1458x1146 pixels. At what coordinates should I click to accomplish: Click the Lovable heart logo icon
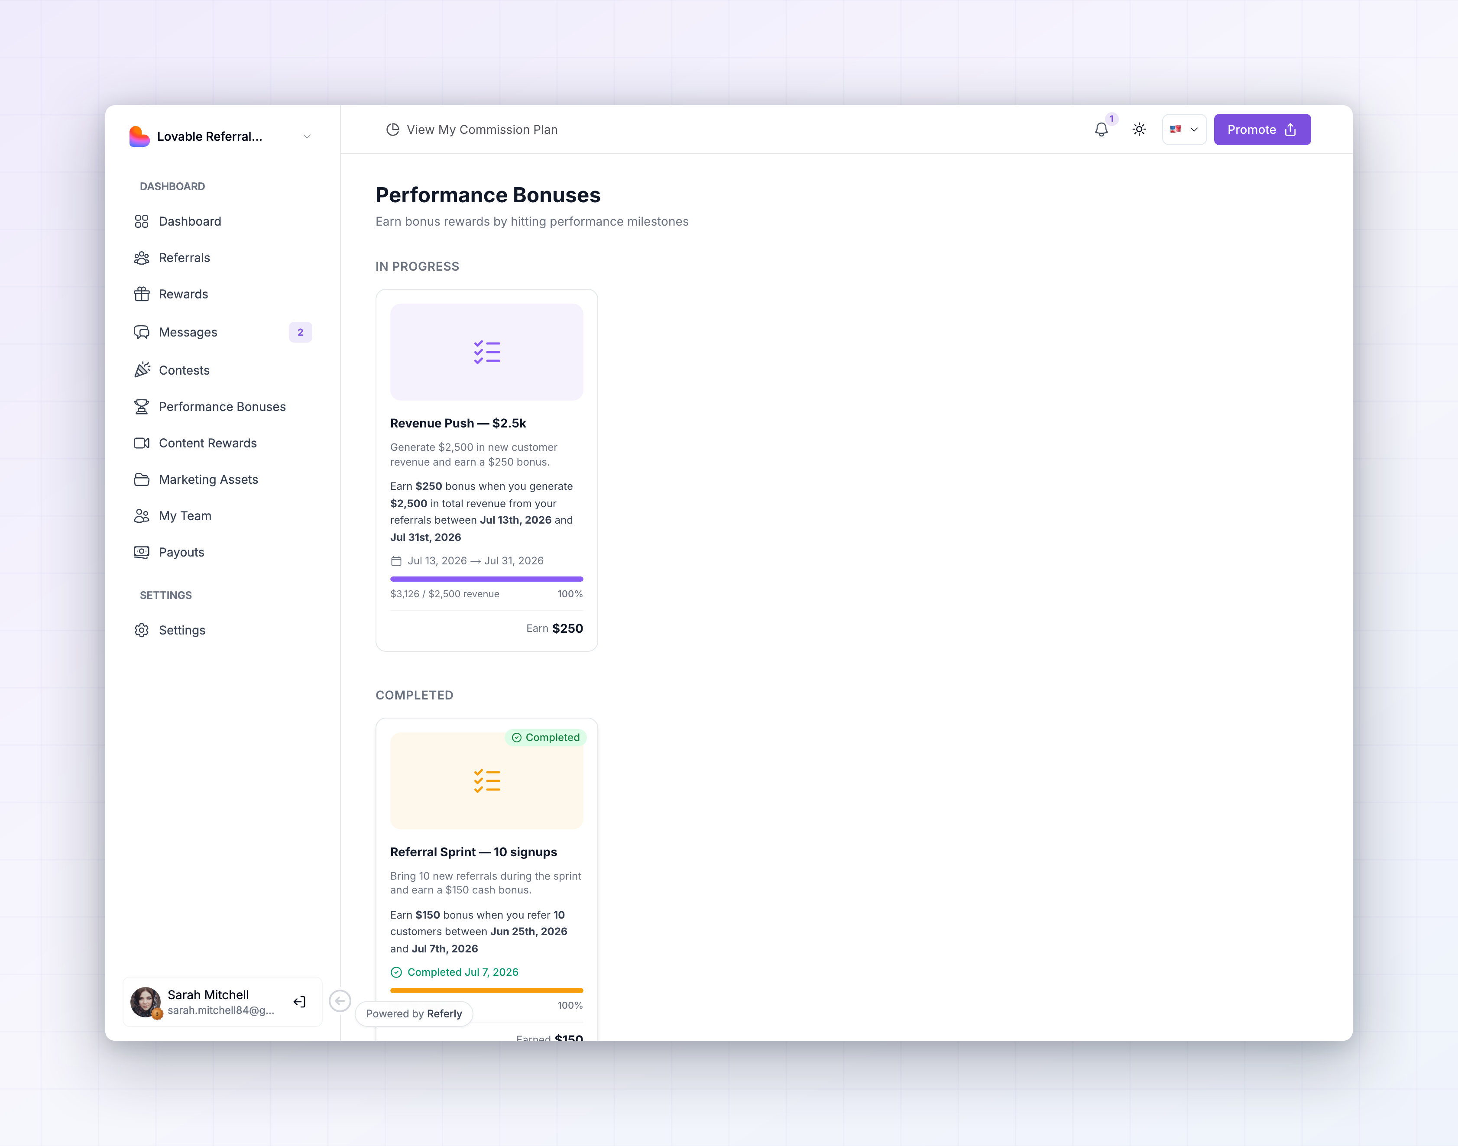pyautogui.click(x=139, y=136)
